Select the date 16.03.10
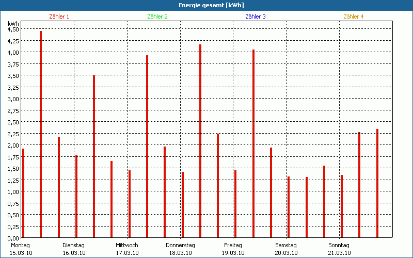The width and height of the screenshot is (413, 258). (74, 253)
